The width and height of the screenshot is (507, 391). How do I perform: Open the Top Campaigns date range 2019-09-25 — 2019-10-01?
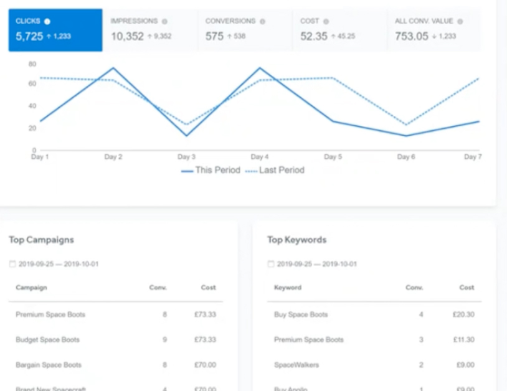point(59,264)
